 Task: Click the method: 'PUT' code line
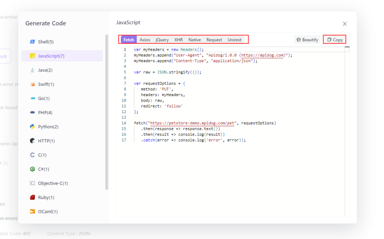pos(157,89)
